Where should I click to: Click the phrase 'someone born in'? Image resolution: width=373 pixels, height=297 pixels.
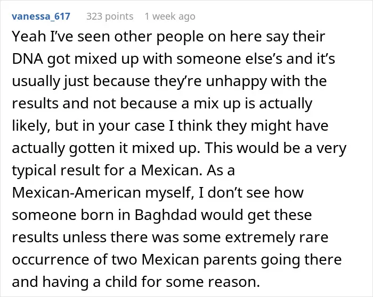71,215
